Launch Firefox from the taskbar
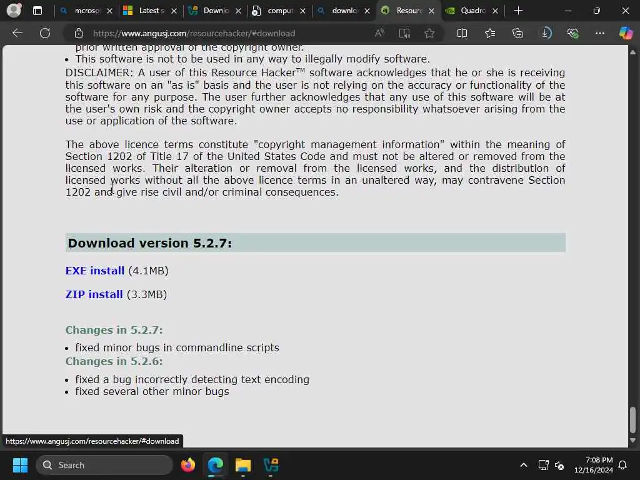The width and height of the screenshot is (640, 480). (187, 465)
